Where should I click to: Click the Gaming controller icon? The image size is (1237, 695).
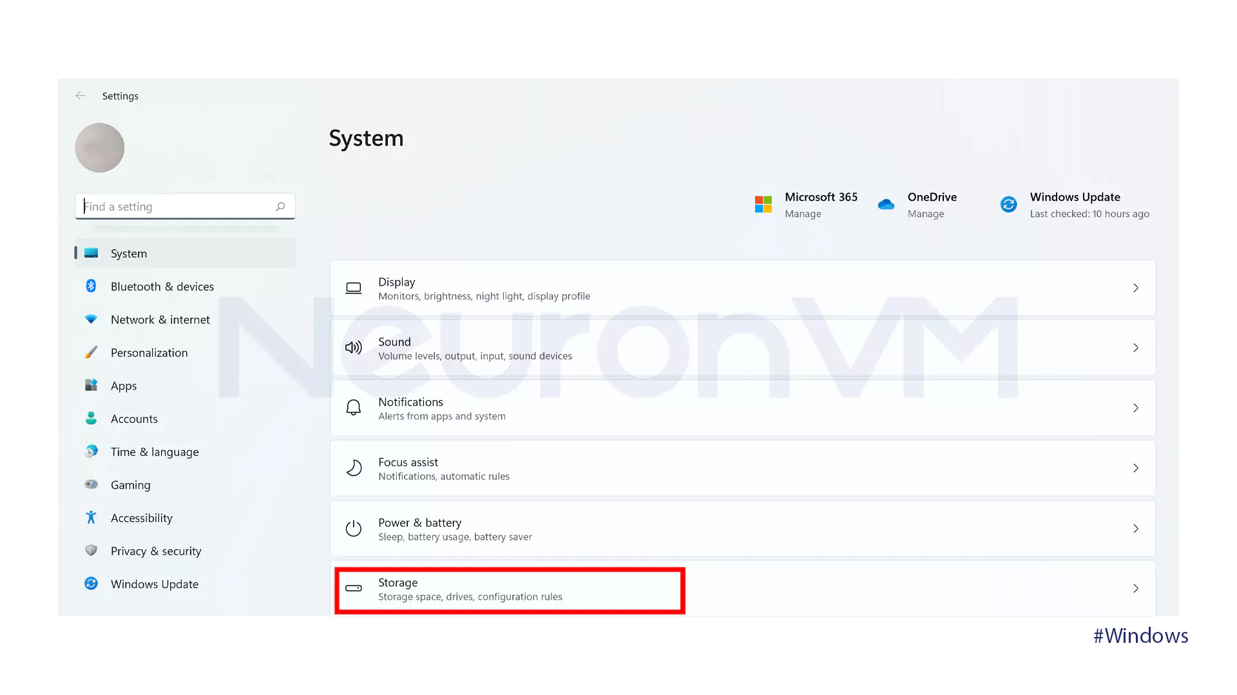tap(91, 484)
